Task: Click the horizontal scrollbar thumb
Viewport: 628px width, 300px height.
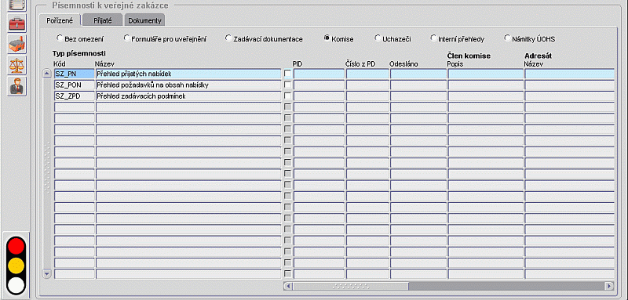Action: [x=350, y=286]
